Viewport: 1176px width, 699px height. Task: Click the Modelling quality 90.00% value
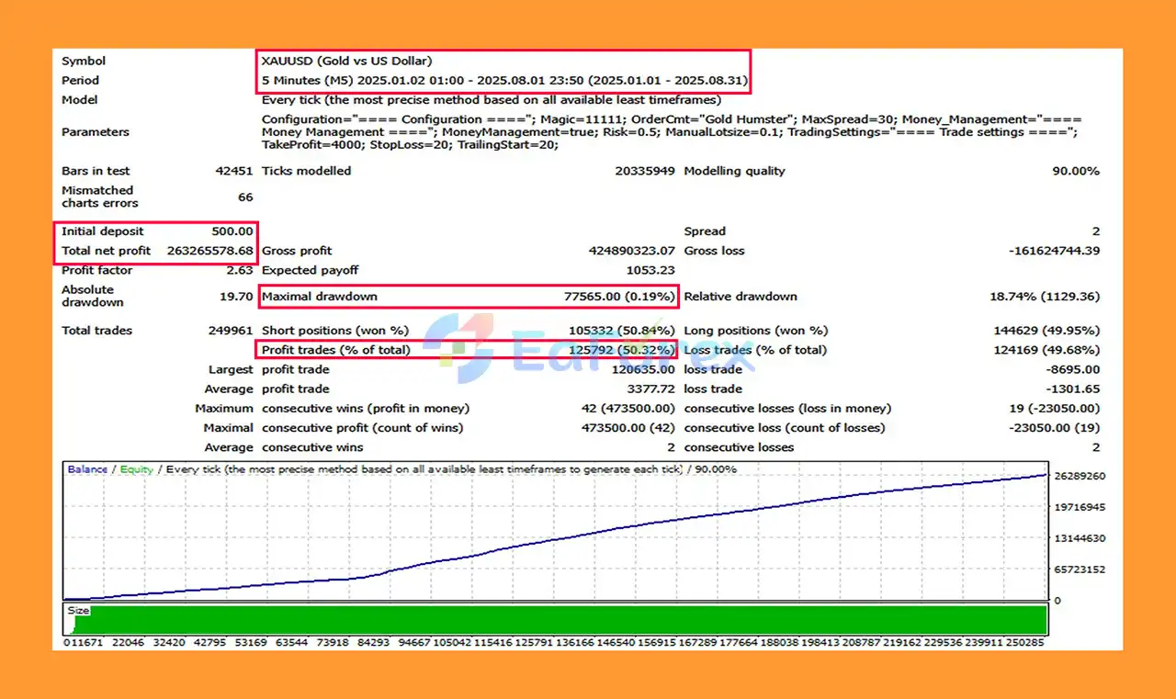coord(1075,171)
